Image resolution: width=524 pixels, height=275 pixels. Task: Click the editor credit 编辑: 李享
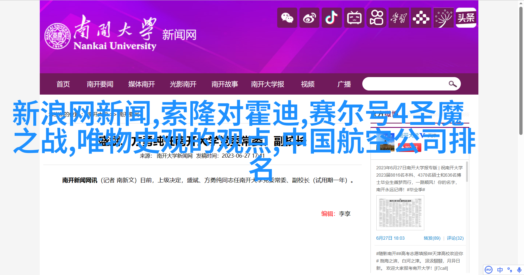[x=336, y=214]
